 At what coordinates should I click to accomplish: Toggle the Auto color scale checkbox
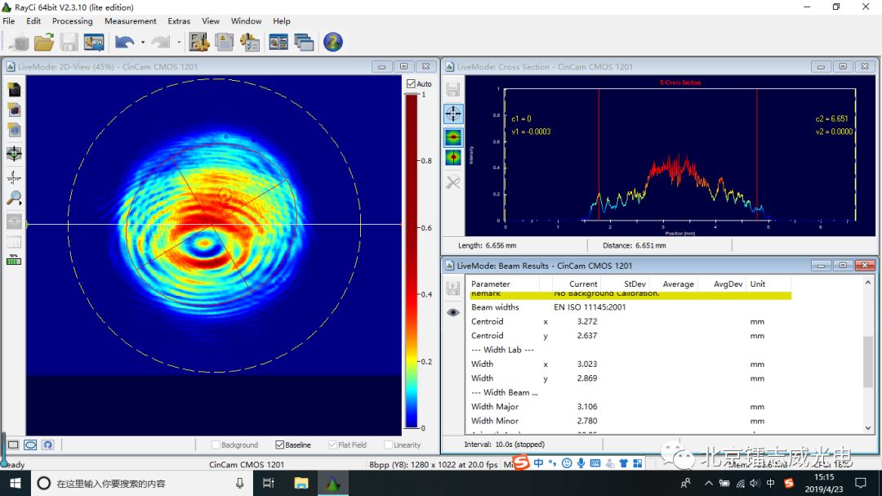[x=411, y=83]
